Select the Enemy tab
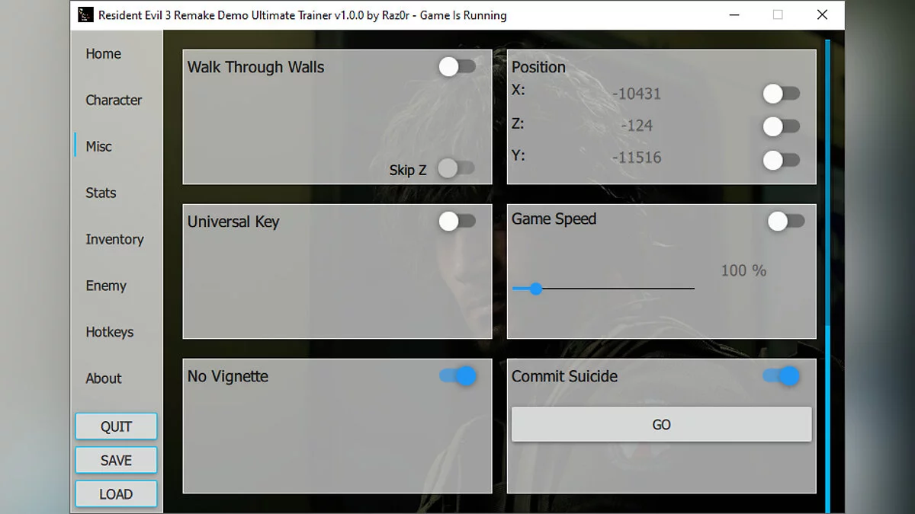The height and width of the screenshot is (514, 915). tap(106, 286)
